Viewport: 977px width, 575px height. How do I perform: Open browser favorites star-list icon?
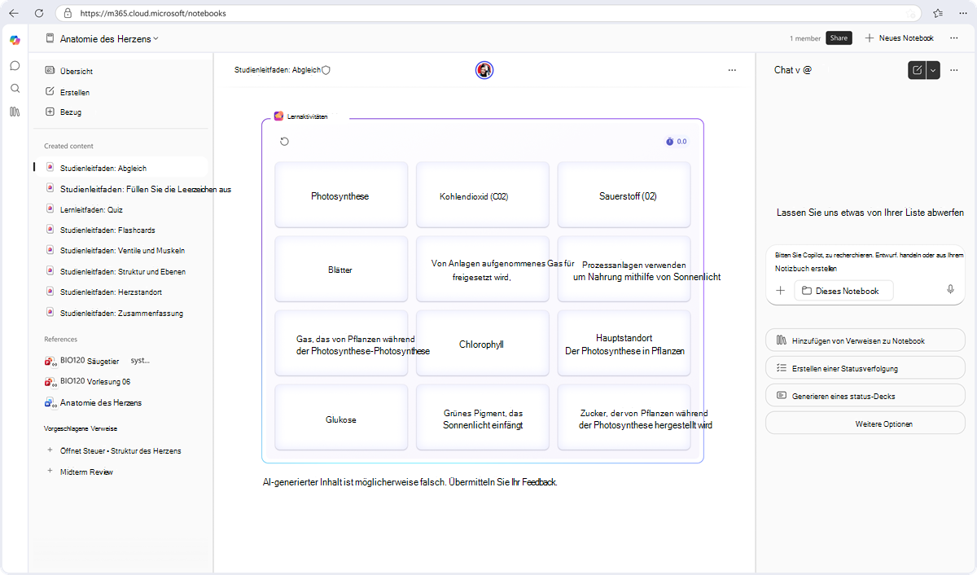pyautogui.click(x=938, y=13)
